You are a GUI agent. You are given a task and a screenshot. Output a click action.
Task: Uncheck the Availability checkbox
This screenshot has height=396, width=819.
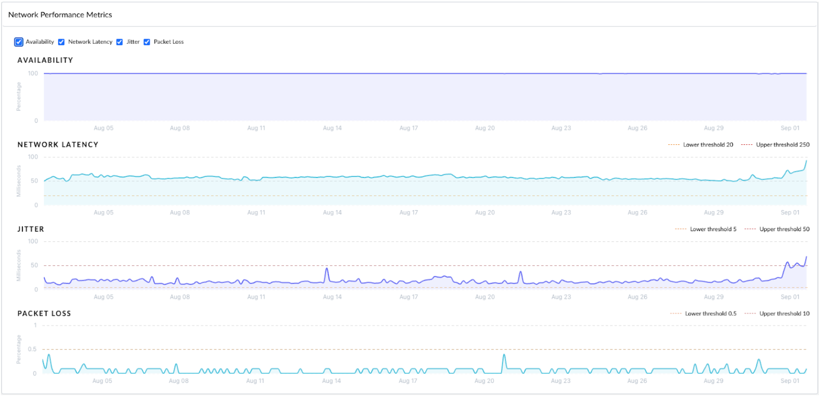point(18,42)
